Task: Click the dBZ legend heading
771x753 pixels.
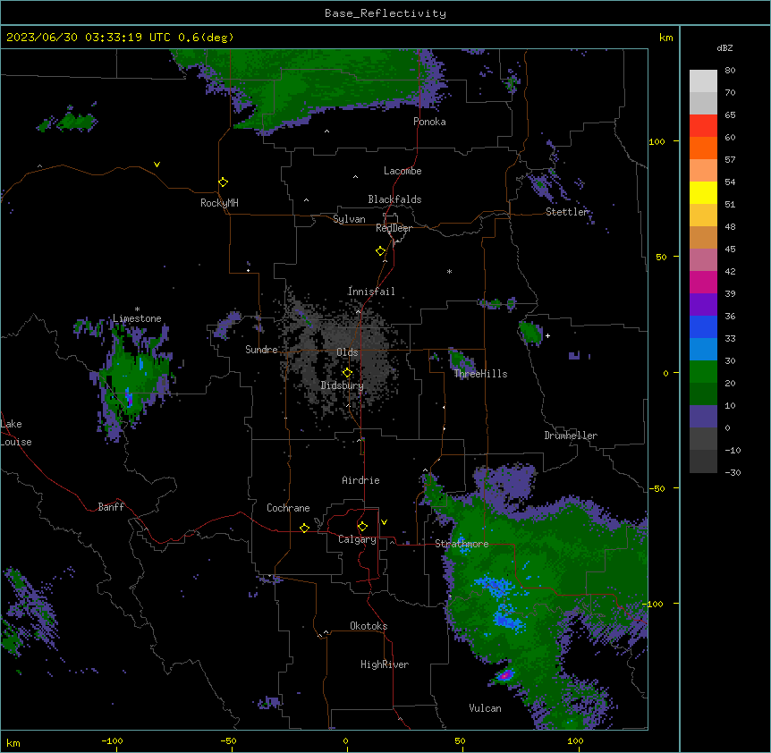Action: (724, 47)
